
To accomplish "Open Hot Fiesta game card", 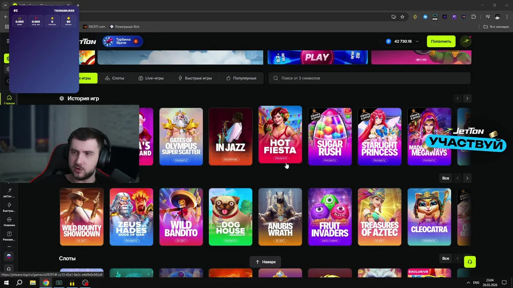I will click(280, 135).
